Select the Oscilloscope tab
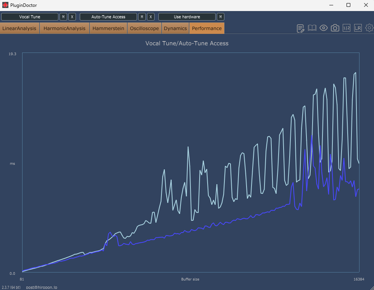This screenshot has width=374, height=290. click(144, 28)
